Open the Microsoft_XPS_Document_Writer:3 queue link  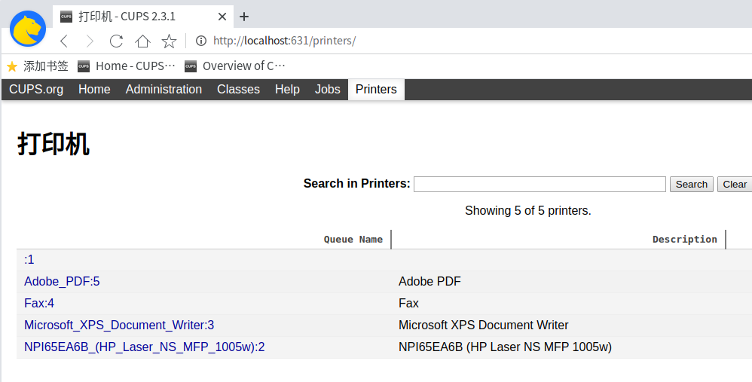click(119, 325)
